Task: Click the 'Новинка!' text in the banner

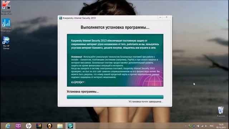Action: click(77, 57)
